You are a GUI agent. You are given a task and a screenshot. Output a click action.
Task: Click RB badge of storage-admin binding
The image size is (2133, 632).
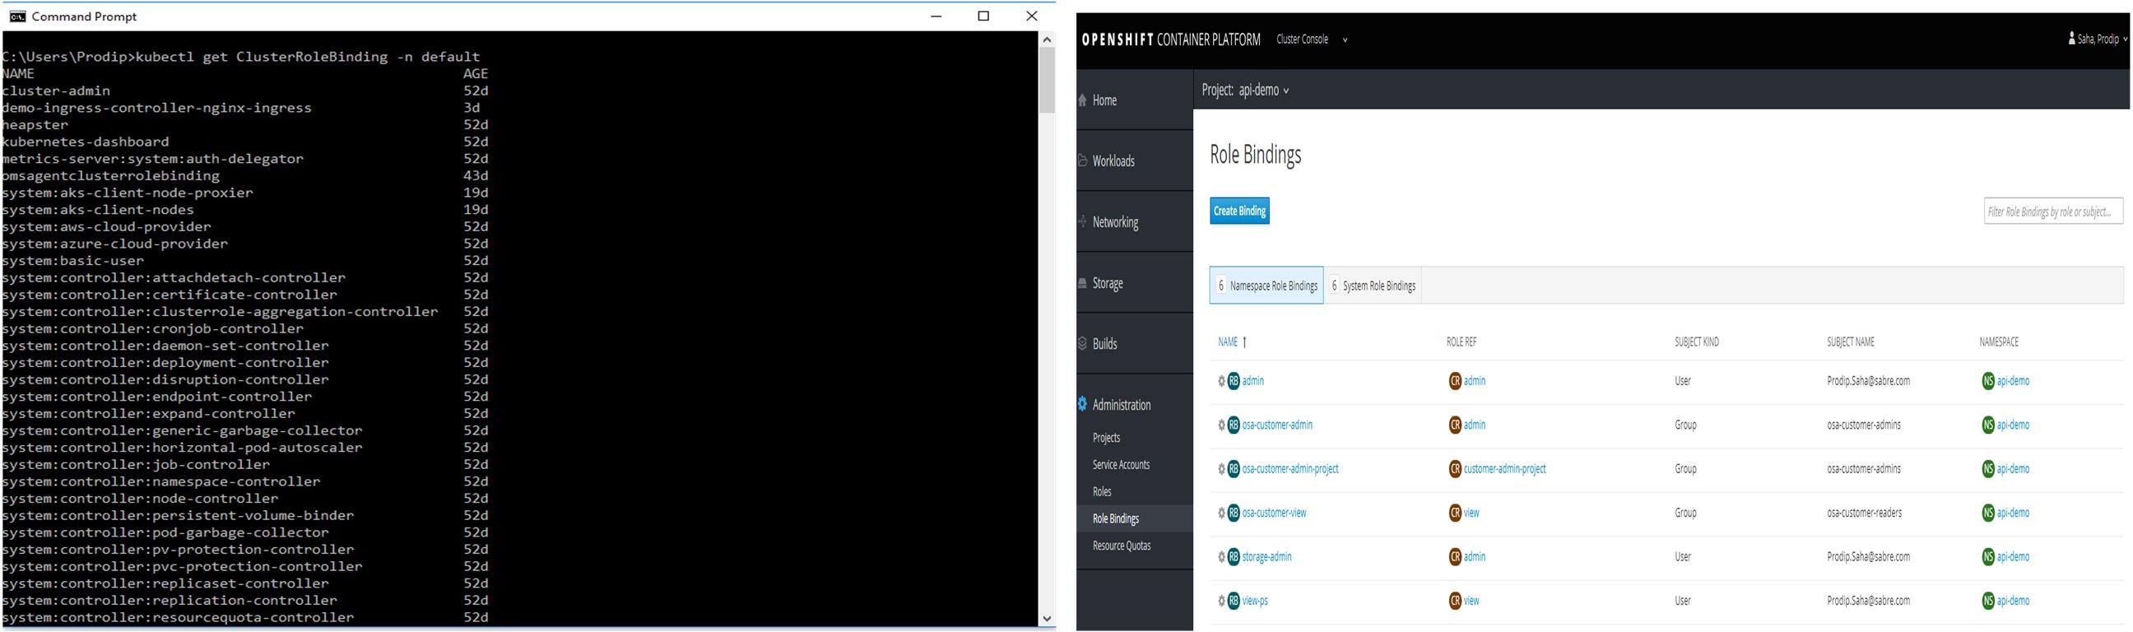pyautogui.click(x=1234, y=556)
